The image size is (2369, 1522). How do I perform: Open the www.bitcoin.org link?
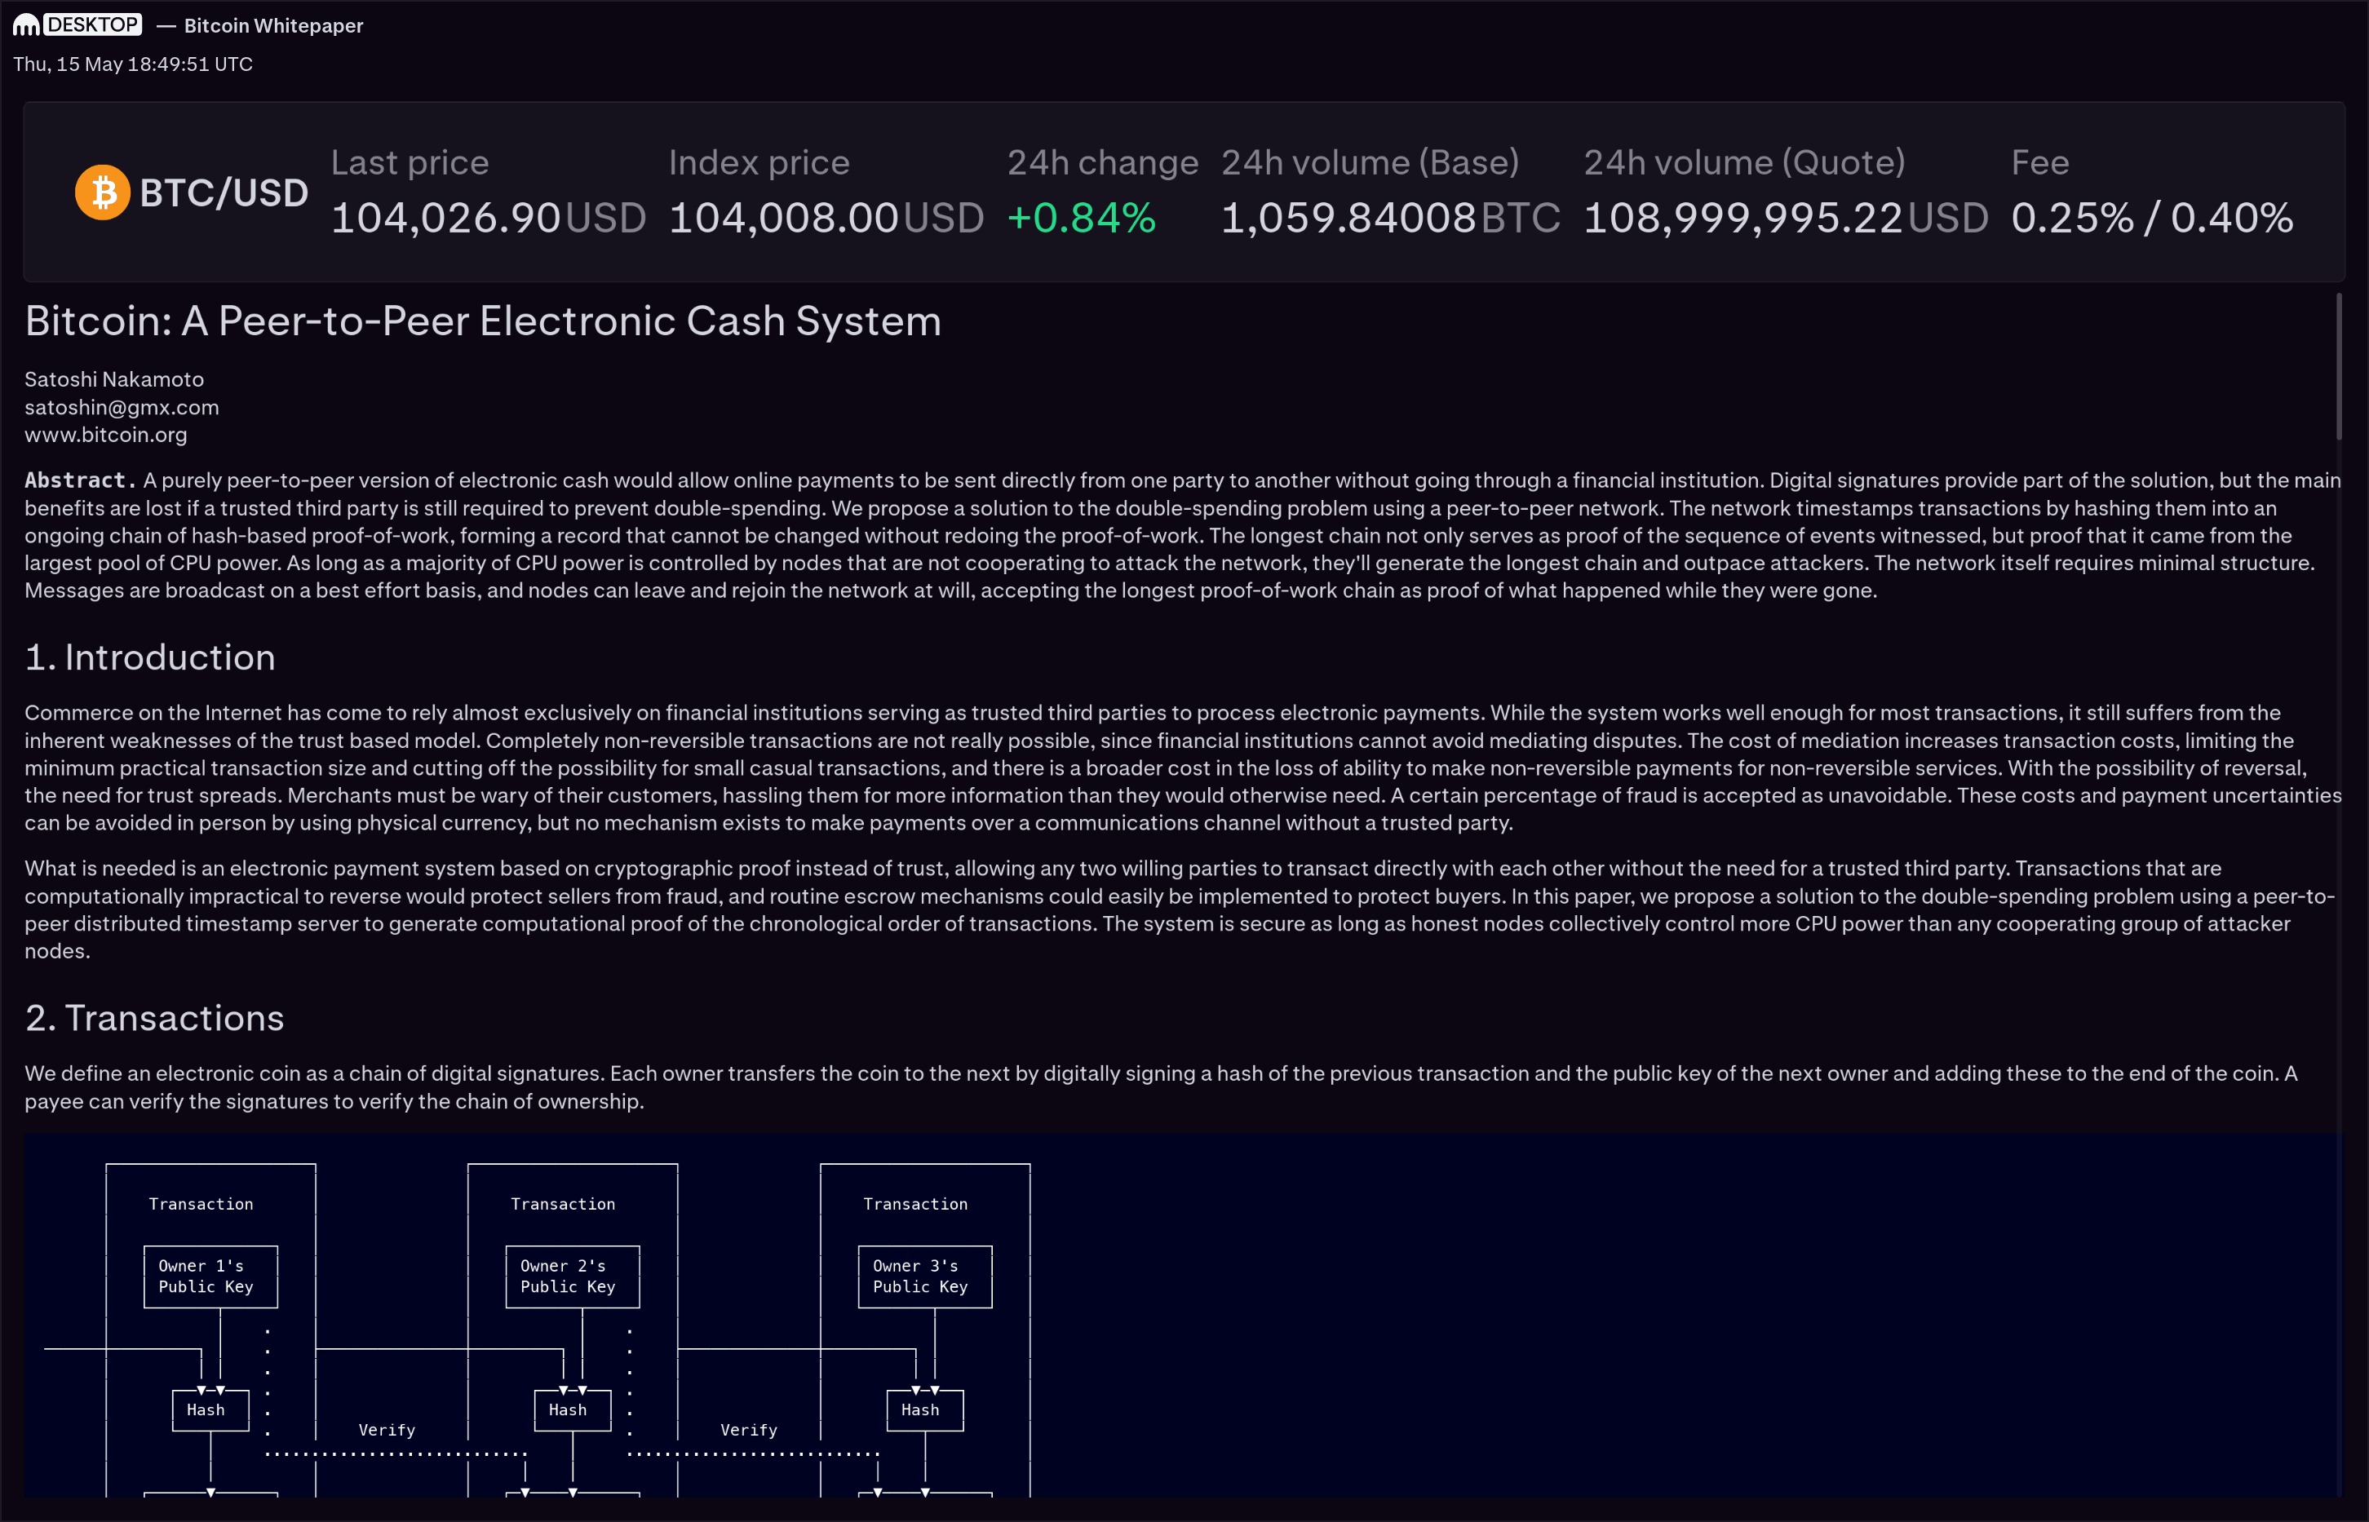(x=106, y=435)
